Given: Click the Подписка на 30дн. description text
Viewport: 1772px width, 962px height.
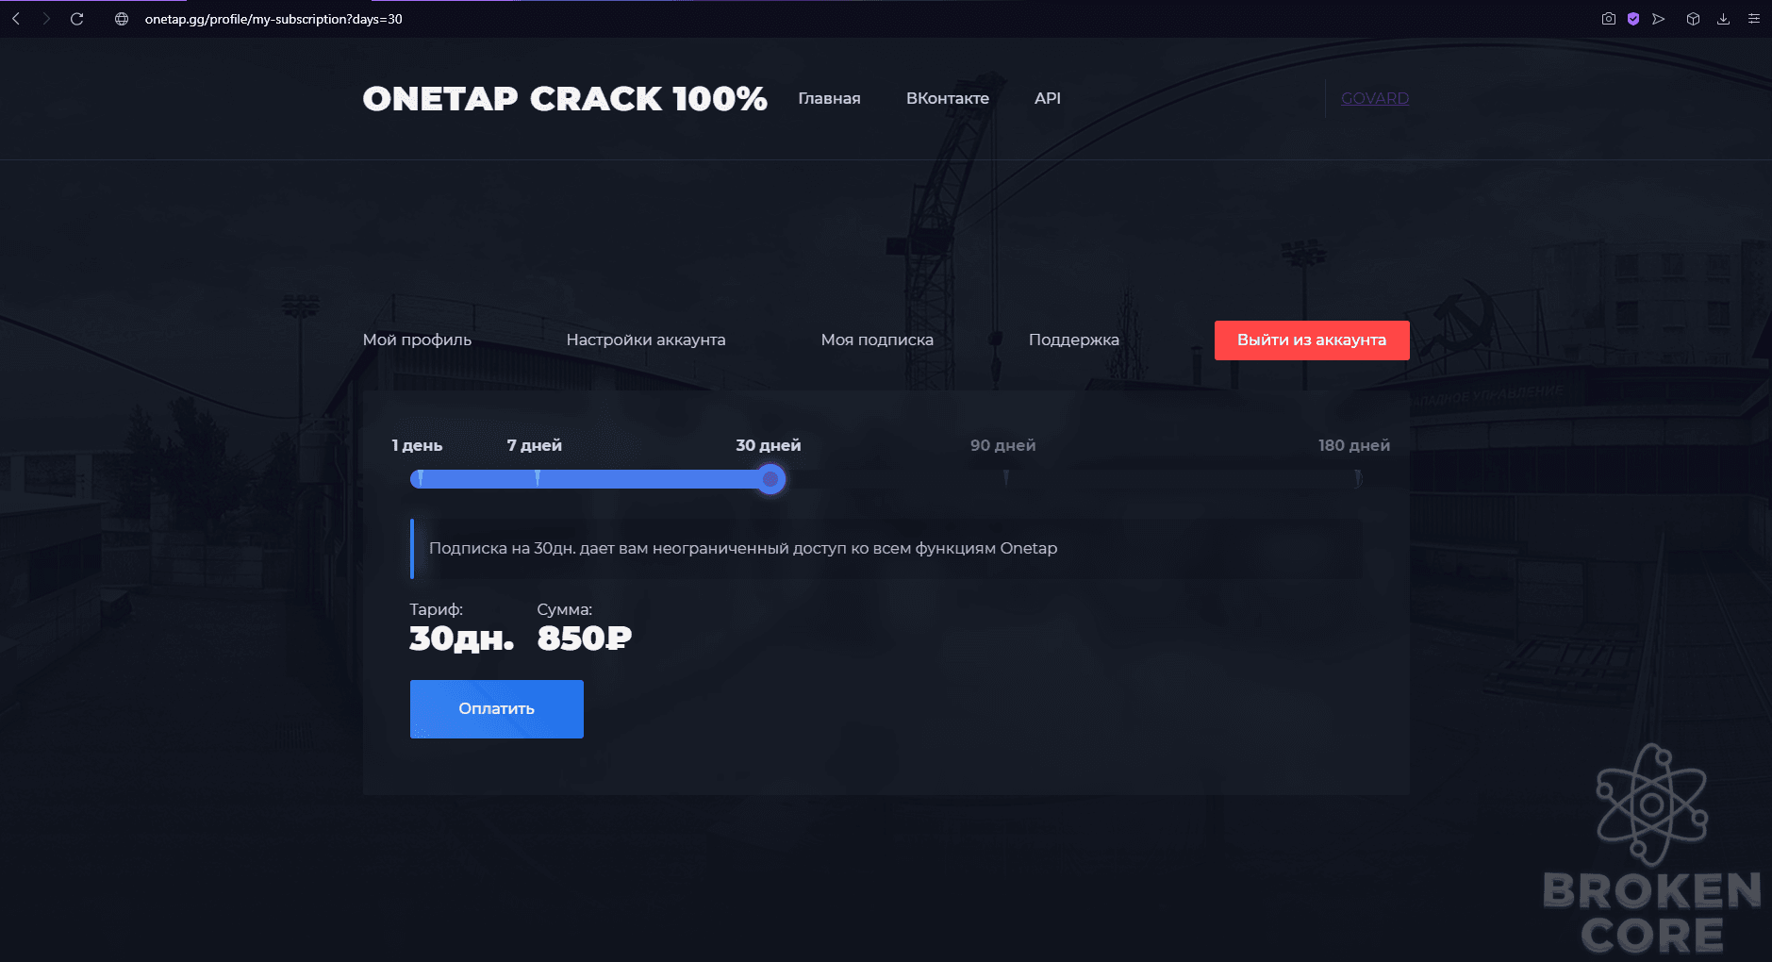Looking at the screenshot, I should coord(743,548).
